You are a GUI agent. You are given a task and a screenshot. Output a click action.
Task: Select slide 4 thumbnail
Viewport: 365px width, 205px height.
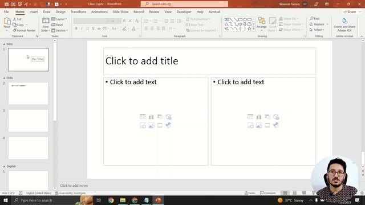28,148
